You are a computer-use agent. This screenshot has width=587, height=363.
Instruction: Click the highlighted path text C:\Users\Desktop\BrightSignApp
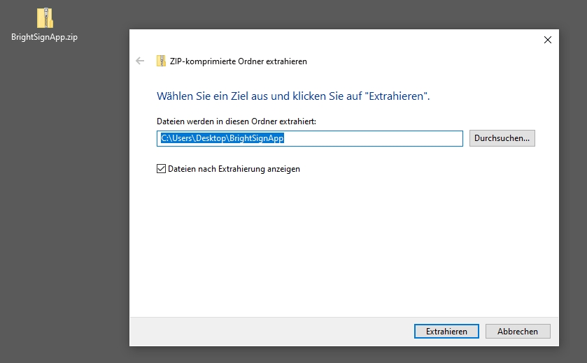tap(222, 138)
